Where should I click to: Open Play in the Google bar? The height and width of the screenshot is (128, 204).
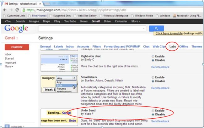57,21
